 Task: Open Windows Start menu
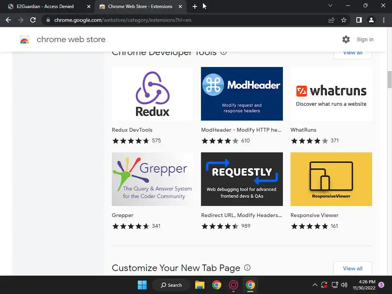click(x=142, y=285)
